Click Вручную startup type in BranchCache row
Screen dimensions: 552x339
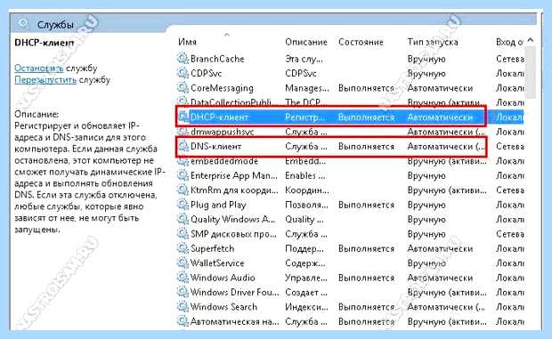426,59
